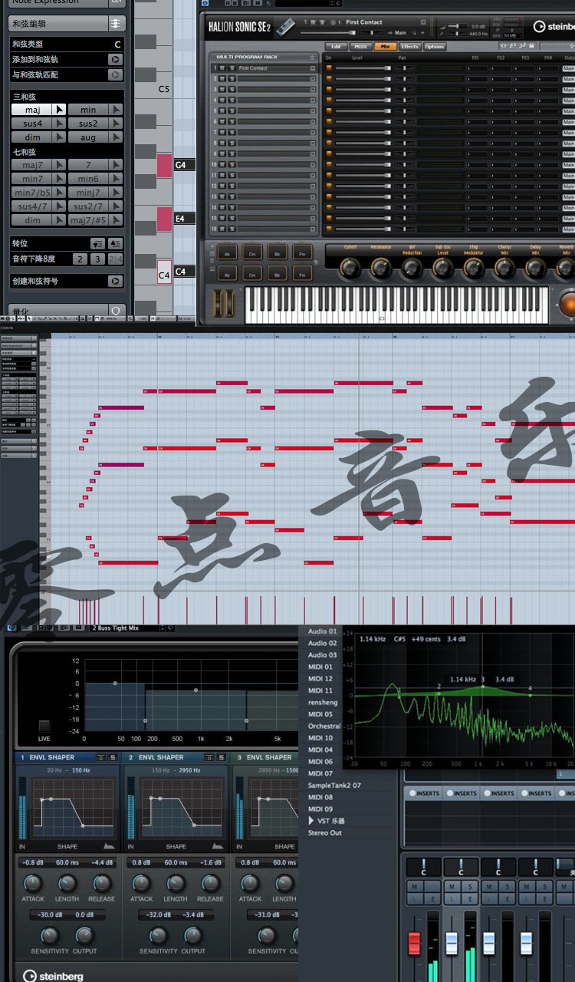Select the aug chord type
Screen dimensions: 575x982
click(x=88, y=137)
